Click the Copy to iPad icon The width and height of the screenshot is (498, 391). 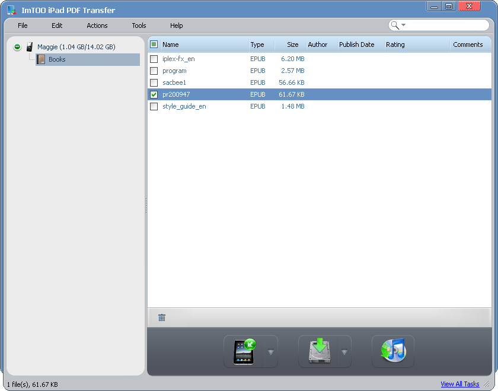244,351
